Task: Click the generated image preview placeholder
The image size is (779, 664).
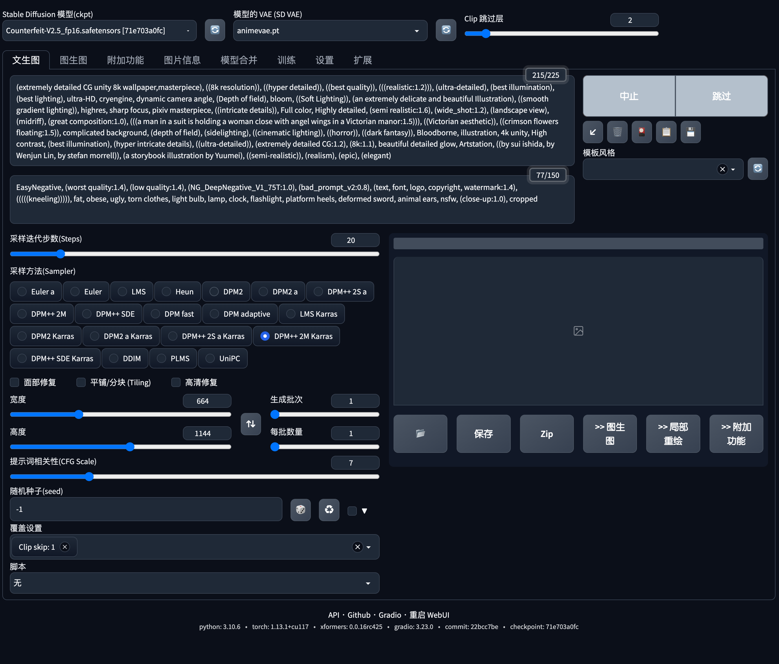Action: (x=578, y=331)
